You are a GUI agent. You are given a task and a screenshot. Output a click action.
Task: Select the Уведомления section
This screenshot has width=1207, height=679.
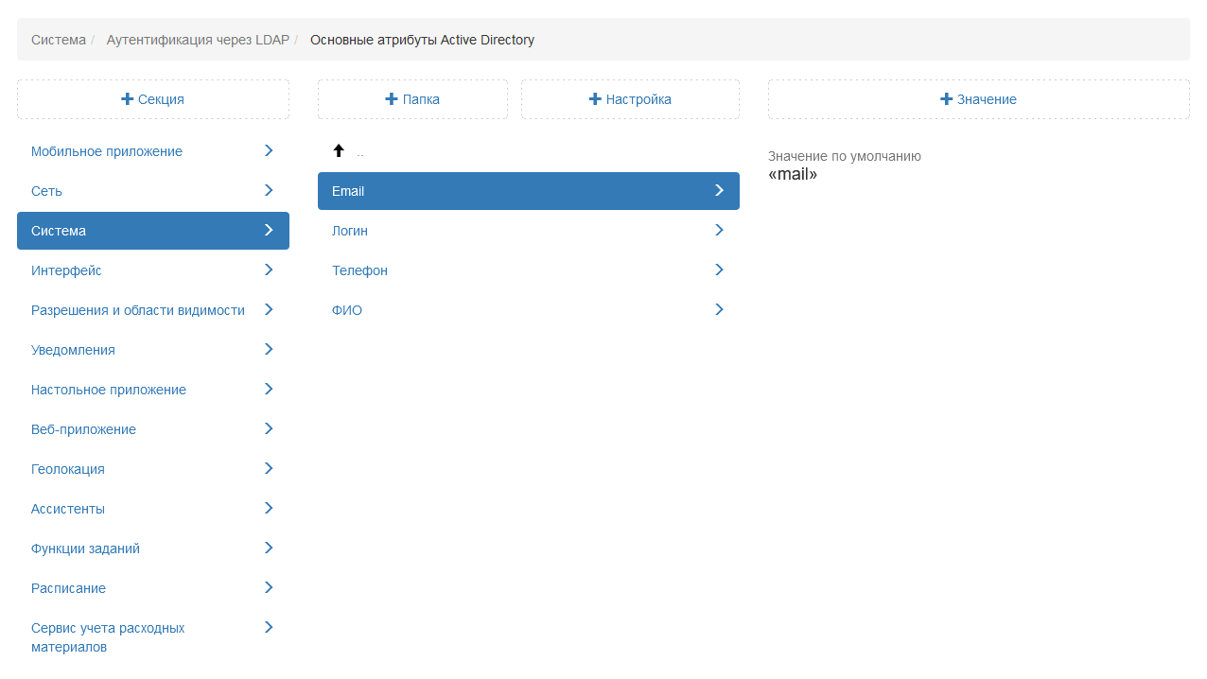73,350
